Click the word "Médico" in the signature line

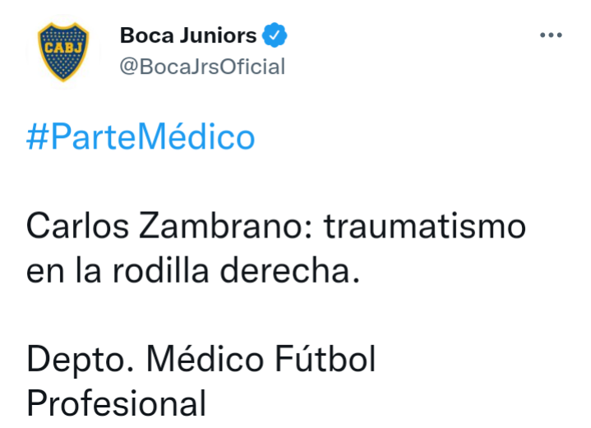tap(205, 358)
